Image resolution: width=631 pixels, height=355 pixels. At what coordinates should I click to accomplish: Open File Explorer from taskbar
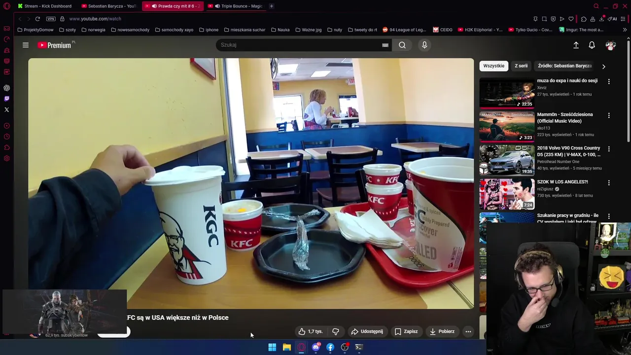[286, 347]
